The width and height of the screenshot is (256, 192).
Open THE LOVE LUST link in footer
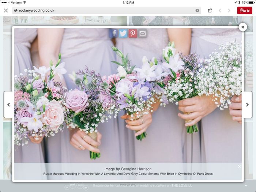point(182,185)
